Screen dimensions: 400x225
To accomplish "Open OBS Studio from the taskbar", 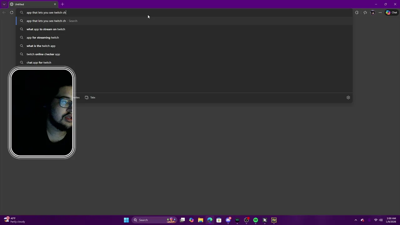I will pos(247,220).
